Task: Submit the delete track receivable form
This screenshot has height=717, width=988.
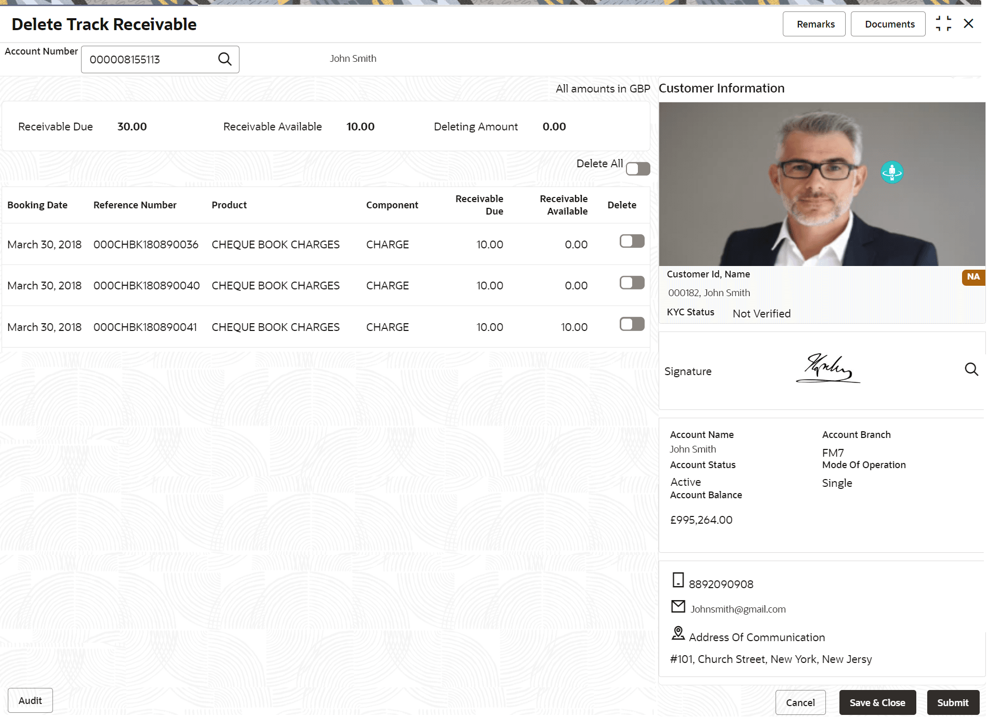Action: pyautogui.click(x=953, y=702)
